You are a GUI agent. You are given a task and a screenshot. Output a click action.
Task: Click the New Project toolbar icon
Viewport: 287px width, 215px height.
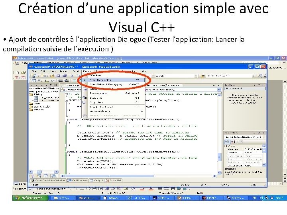coord(34,76)
